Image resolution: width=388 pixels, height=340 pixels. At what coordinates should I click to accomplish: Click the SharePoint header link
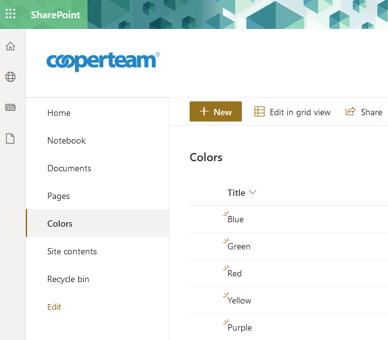click(55, 15)
